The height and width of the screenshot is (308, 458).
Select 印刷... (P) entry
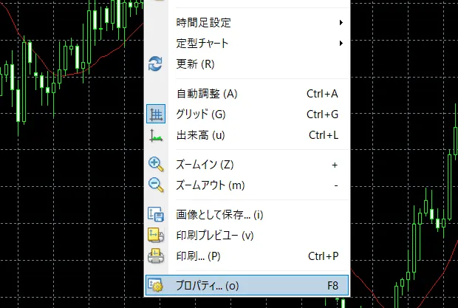247,256
